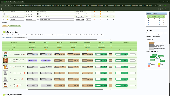Click the title field containing Prueba Corta #6

tap(57, 17)
